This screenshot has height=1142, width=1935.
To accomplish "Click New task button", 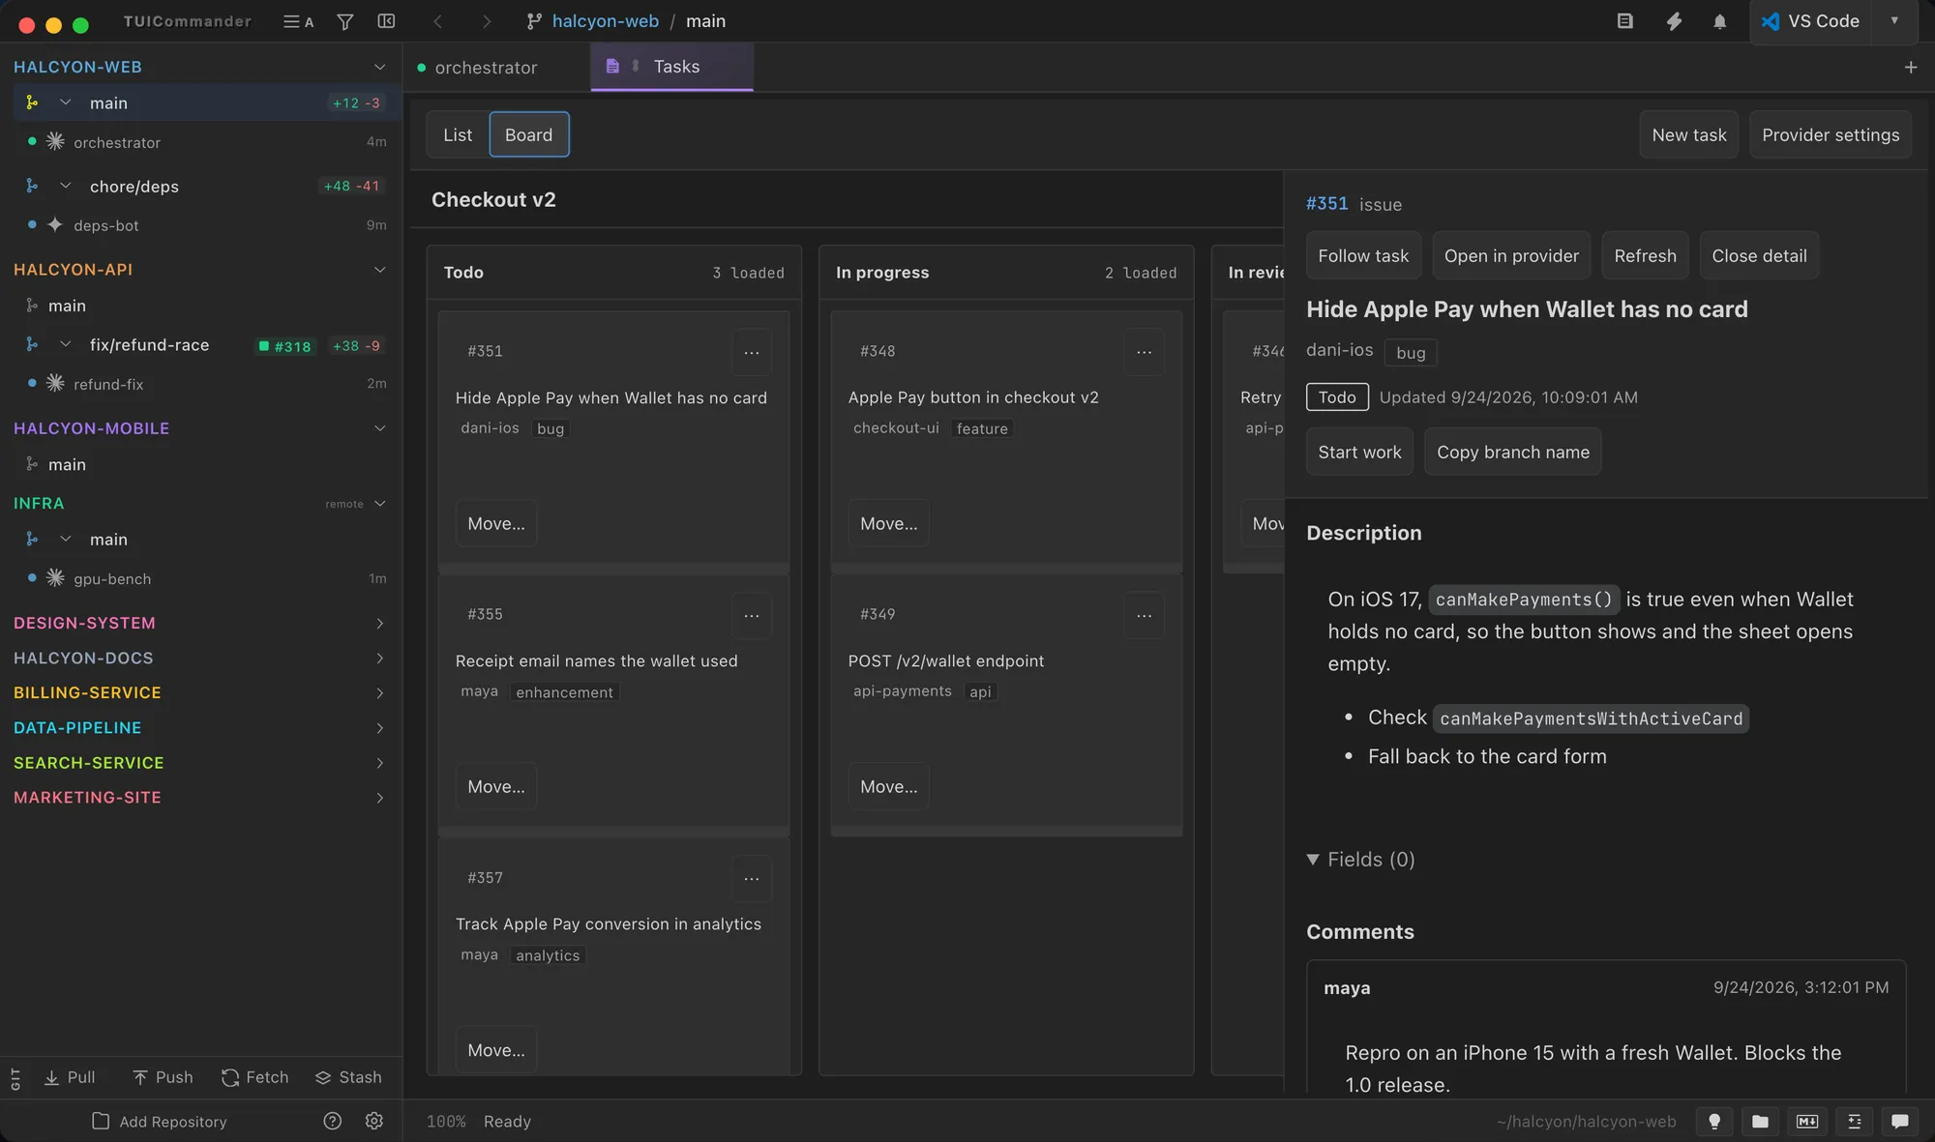I will (1688, 134).
